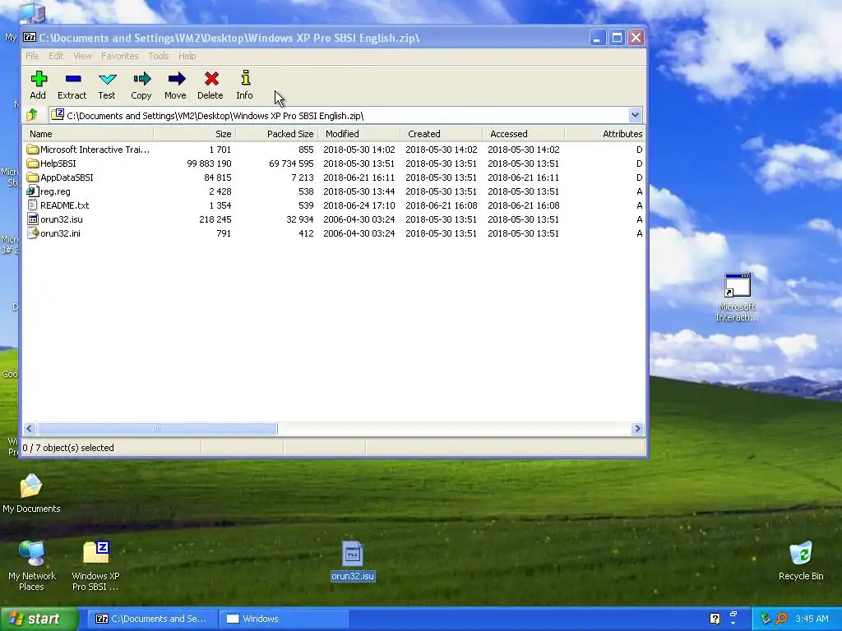Select the HelpSBSI folder icon

33,164
